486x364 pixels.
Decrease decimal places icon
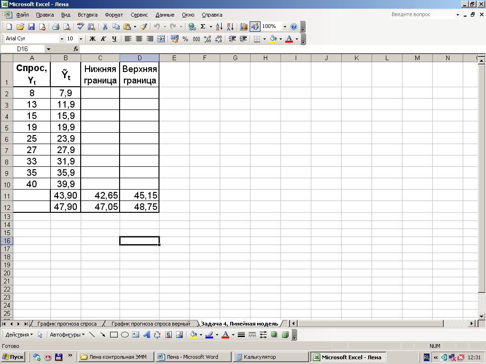pyautogui.click(x=218, y=39)
